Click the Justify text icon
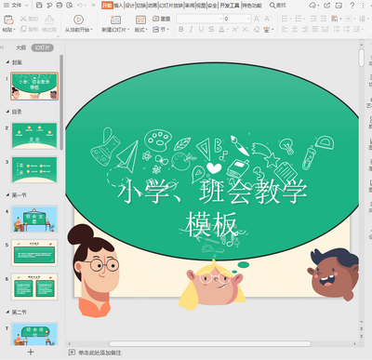 315,30
